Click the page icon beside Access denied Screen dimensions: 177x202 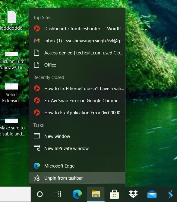point(36,53)
